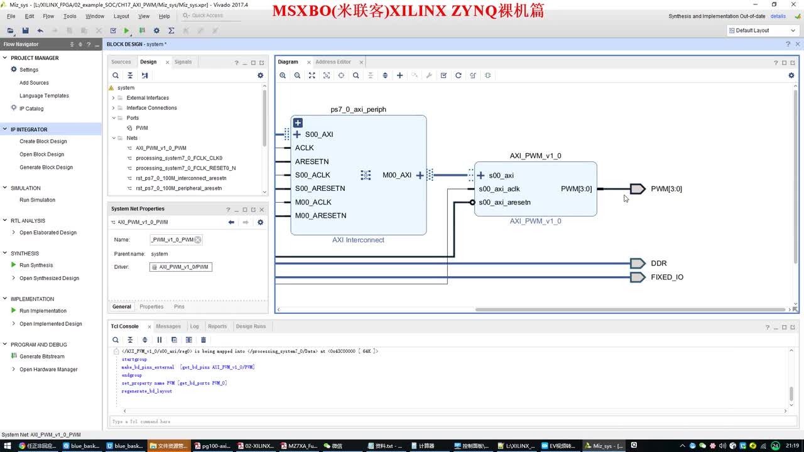Open the Flow menu
The image size is (804, 452).
(x=48, y=16)
